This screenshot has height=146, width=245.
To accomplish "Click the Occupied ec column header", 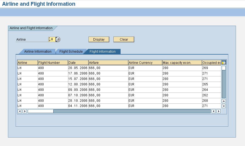I will [x=212, y=62].
